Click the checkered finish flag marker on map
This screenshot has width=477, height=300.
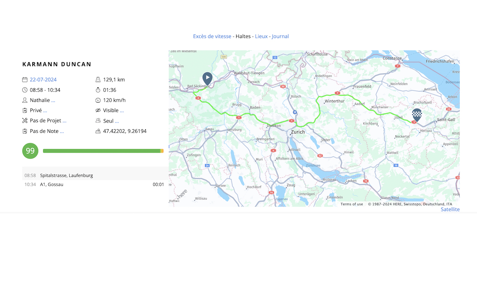417,115
